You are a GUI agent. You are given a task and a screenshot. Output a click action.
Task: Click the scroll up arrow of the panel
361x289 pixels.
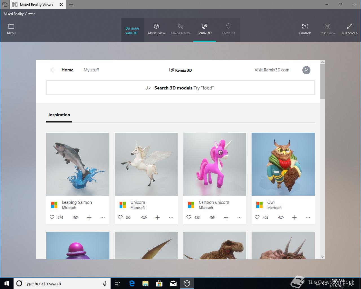[323, 62]
